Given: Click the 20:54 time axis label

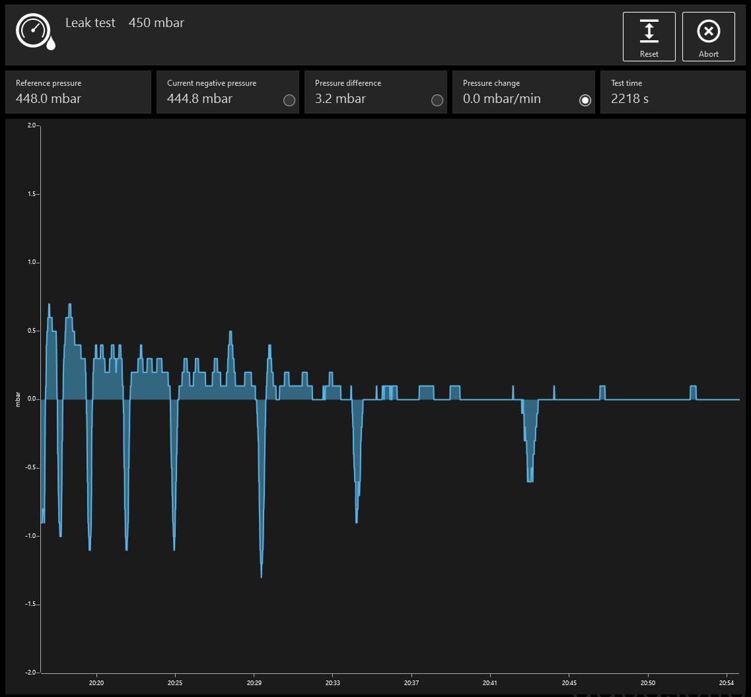Looking at the screenshot, I should (727, 682).
